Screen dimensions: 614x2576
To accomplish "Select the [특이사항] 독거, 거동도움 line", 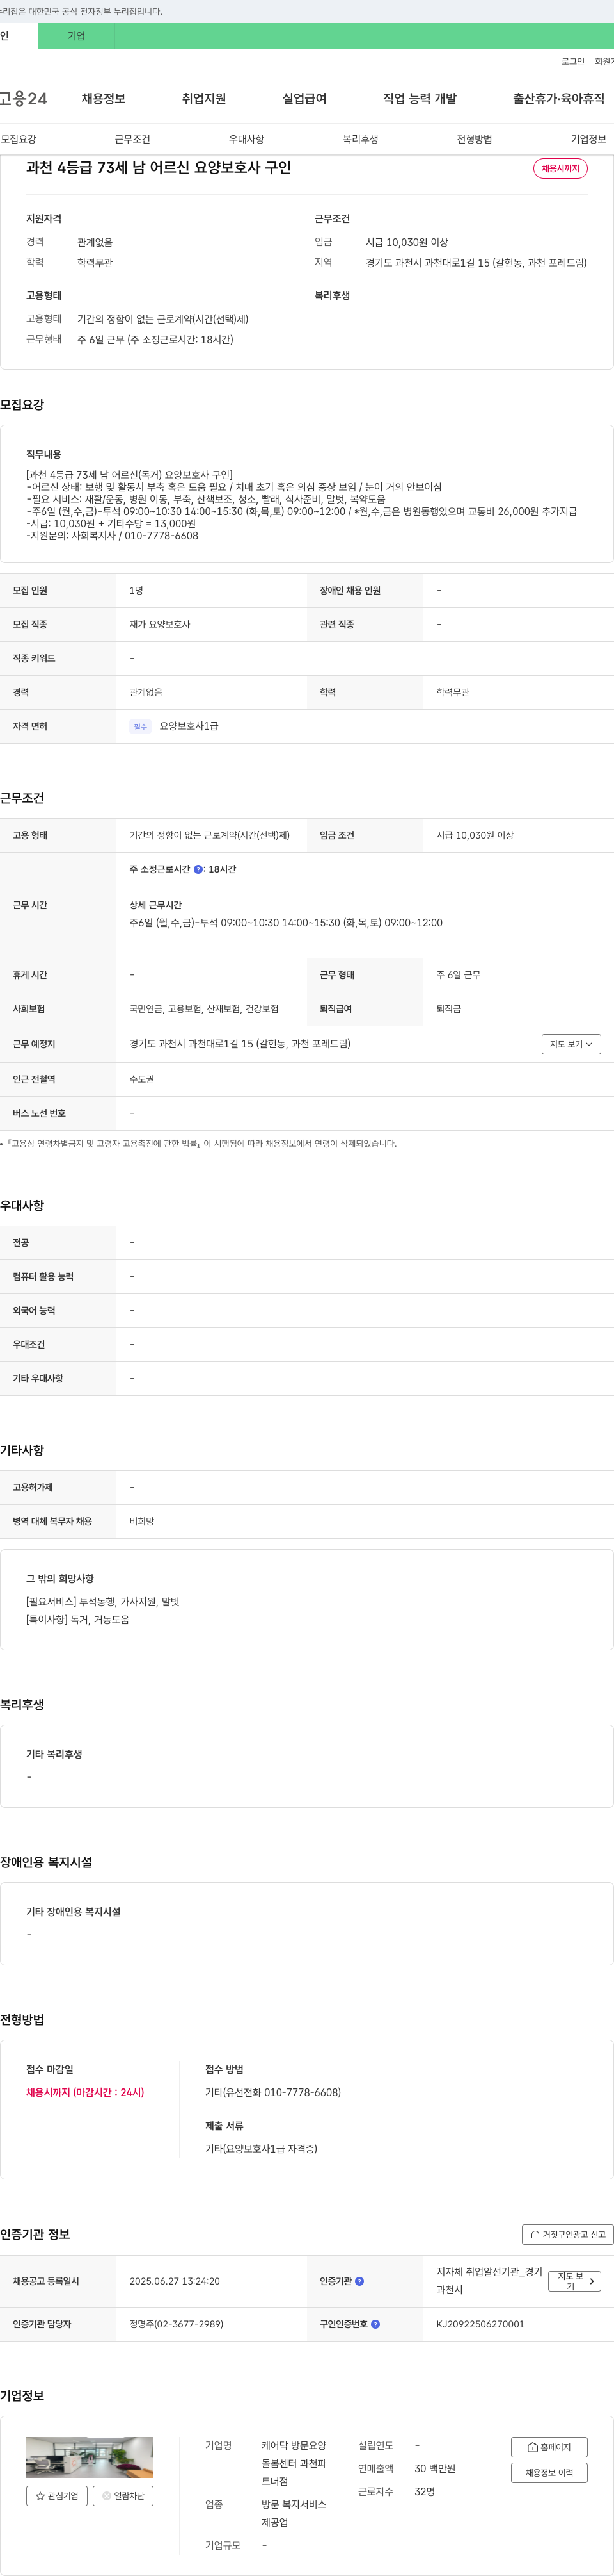I will tap(78, 1619).
